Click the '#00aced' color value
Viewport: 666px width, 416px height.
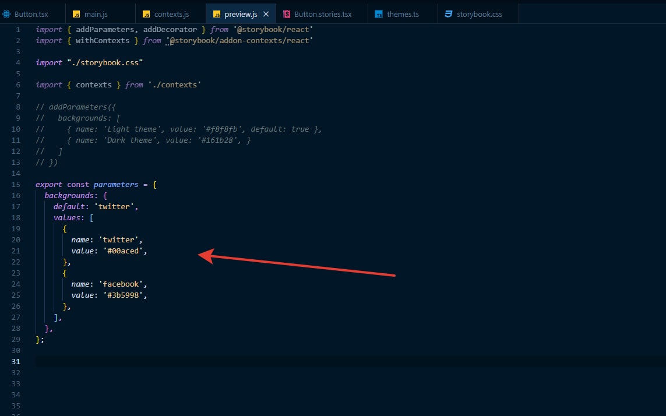tap(123, 251)
